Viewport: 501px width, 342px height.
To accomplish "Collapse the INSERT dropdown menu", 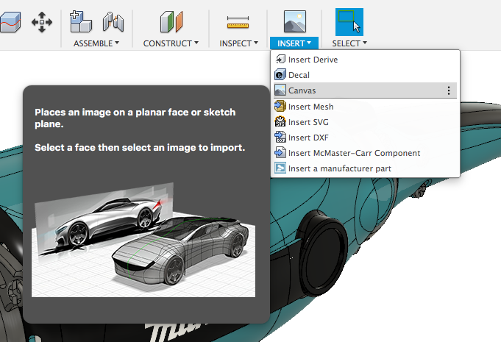I will (294, 43).
